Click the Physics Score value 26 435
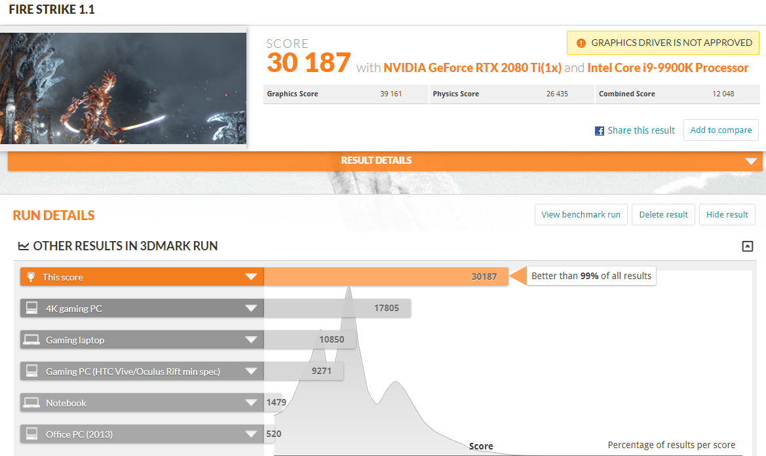Viewport: 766px width, 456px height. pos(557,94)
